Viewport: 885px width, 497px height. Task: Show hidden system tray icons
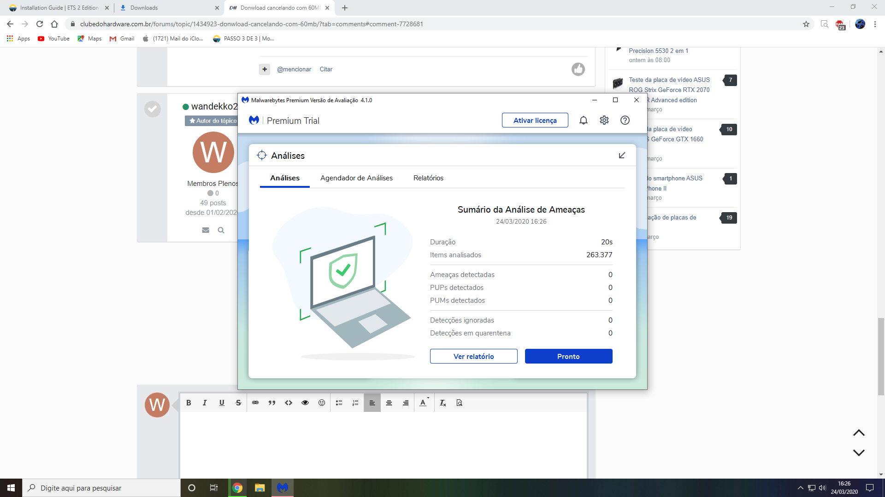coord(800,488)
